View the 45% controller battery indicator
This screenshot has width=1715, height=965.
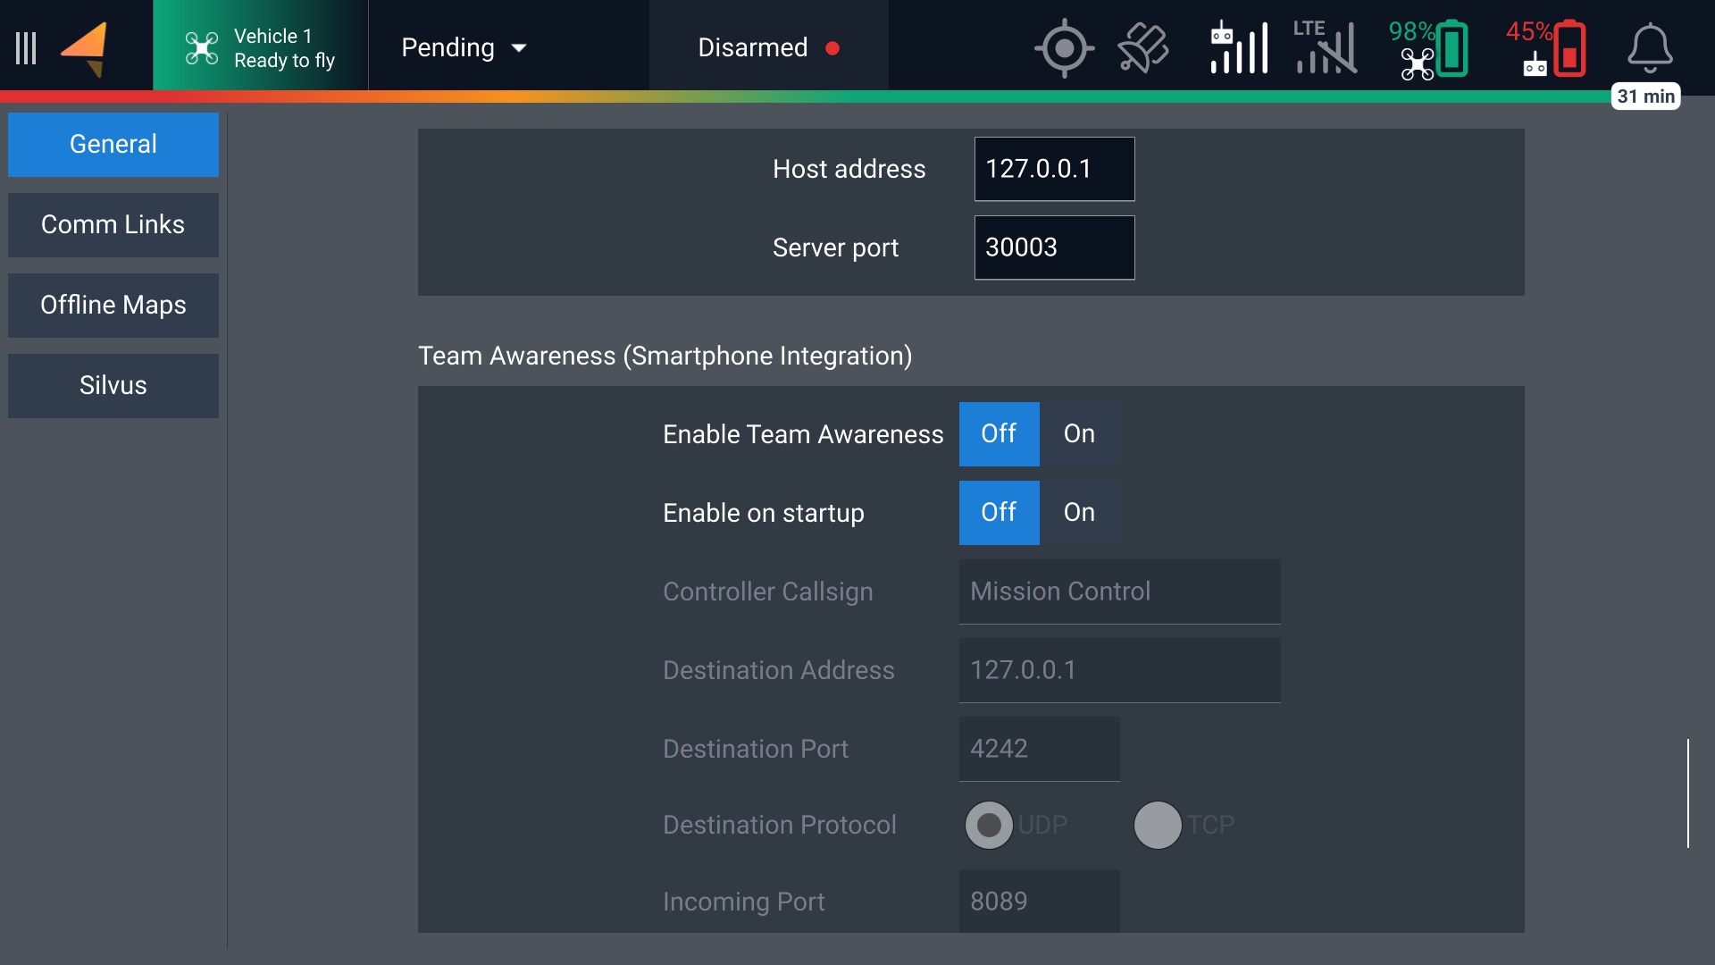tap(1546, 48)
